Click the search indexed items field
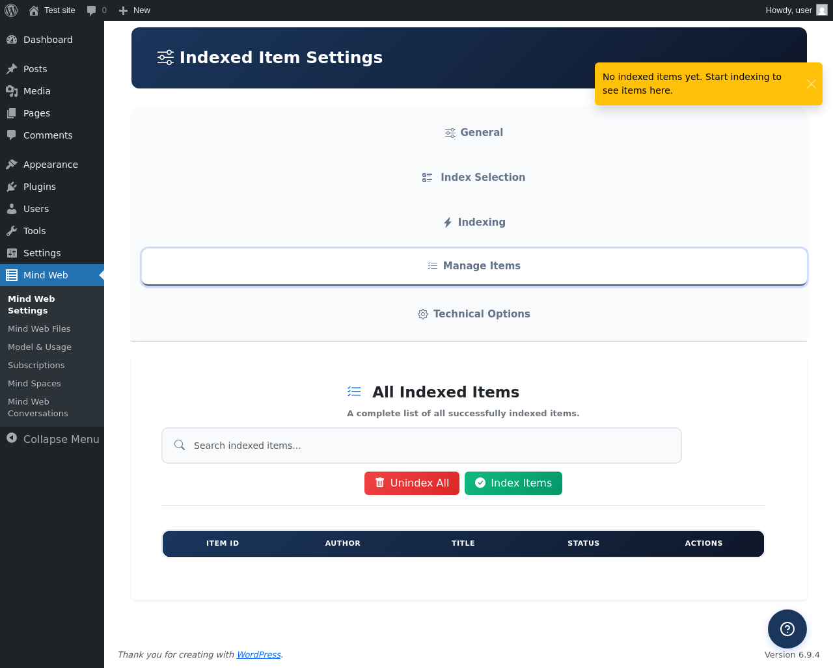Viewport: 833px width, 668px height. coord(422,446)
